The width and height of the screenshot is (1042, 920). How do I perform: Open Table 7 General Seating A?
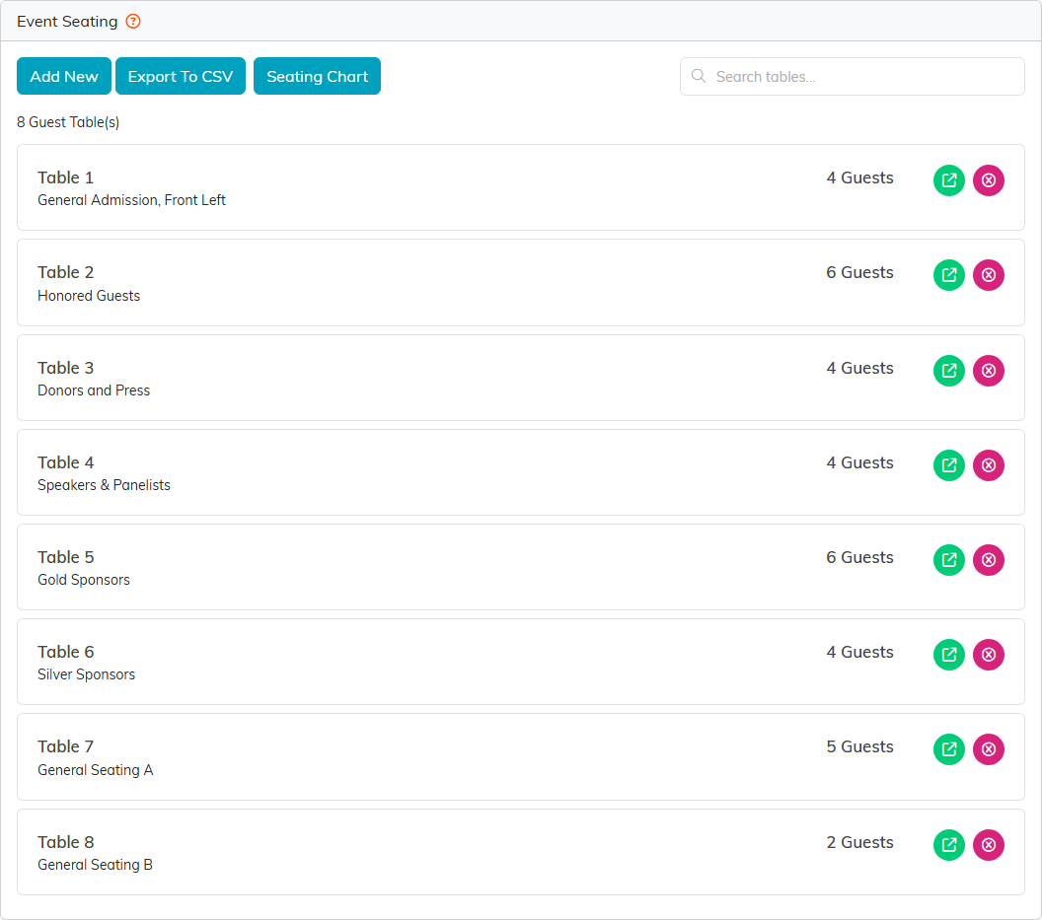pos(949,749)
